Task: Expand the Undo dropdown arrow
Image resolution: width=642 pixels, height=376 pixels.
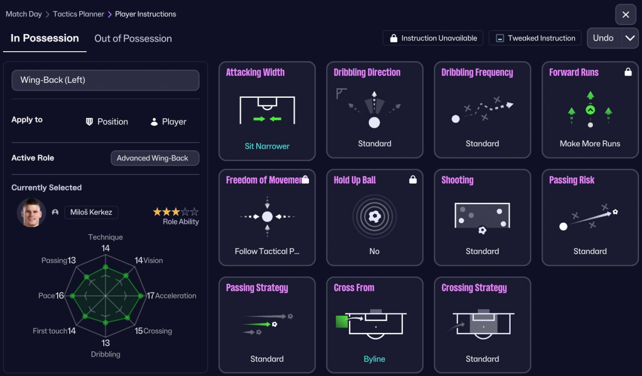Action: coord(630,38)
